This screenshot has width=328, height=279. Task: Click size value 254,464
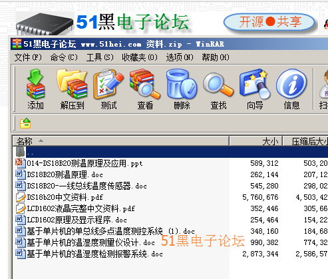[264, 220]
